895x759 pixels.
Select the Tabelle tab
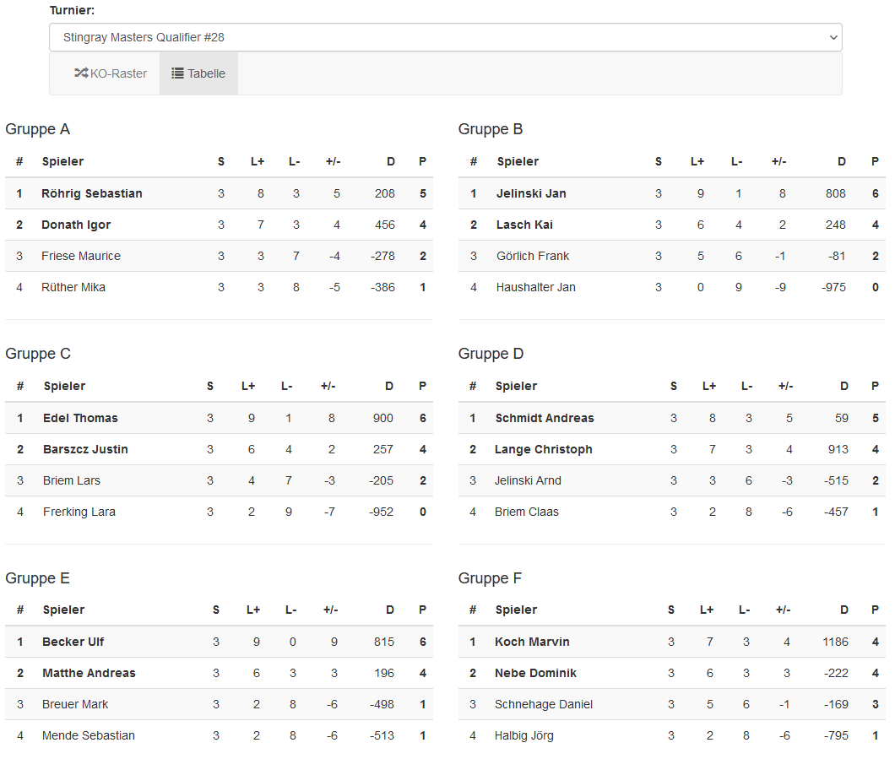199,73
